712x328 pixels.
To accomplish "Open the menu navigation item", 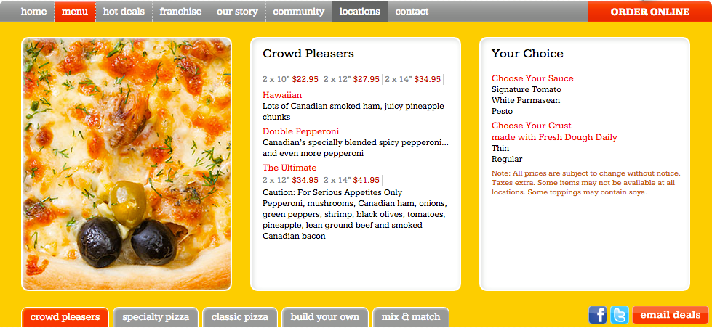I will coord(75,12).
